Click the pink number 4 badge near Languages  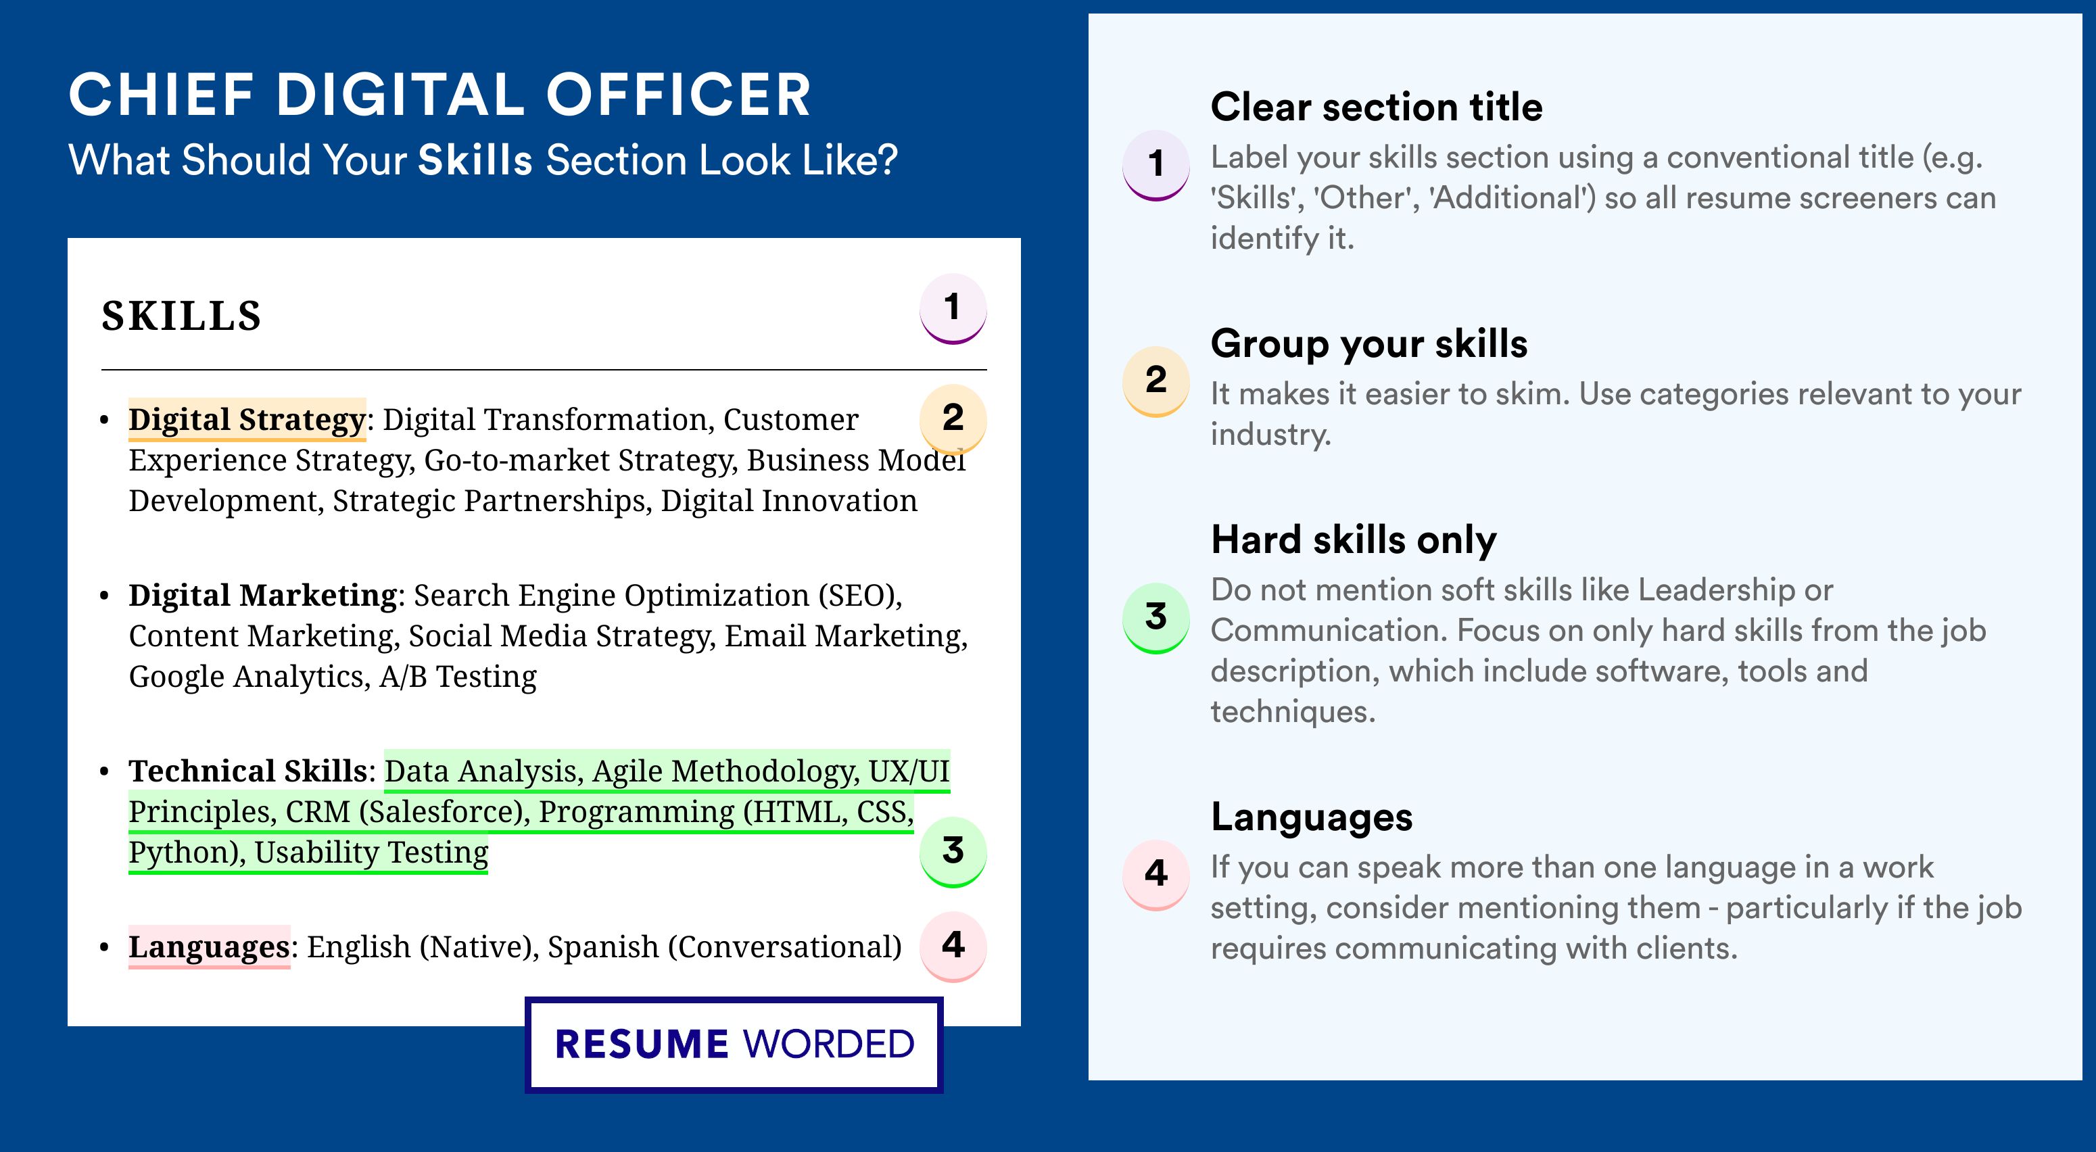953,946
